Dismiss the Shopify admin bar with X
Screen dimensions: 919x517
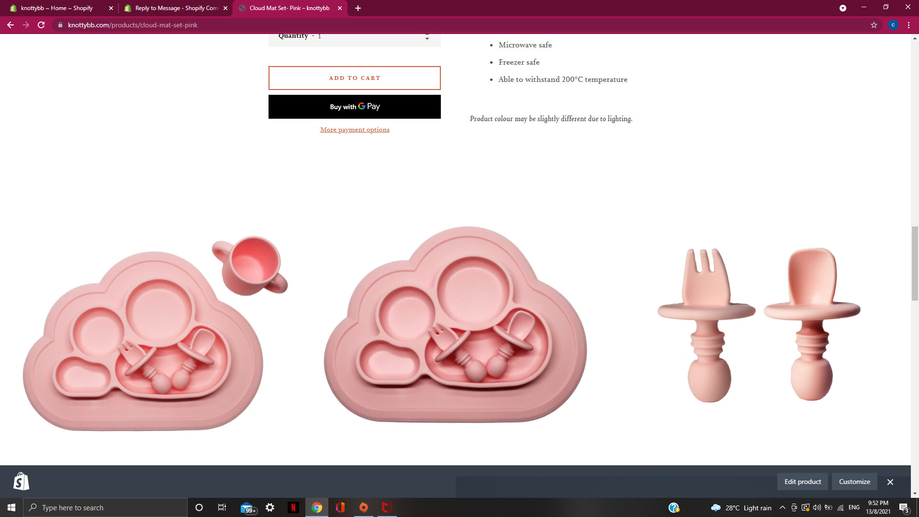click(x=890, y=482)
